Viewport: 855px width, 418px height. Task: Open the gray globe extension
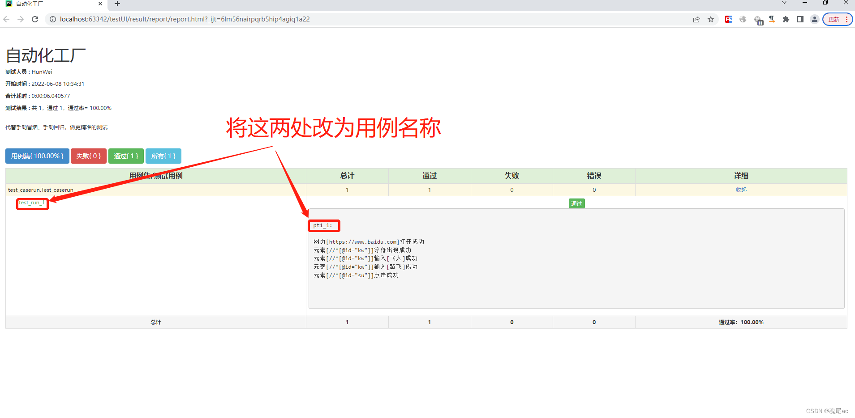tap(743, 19)
